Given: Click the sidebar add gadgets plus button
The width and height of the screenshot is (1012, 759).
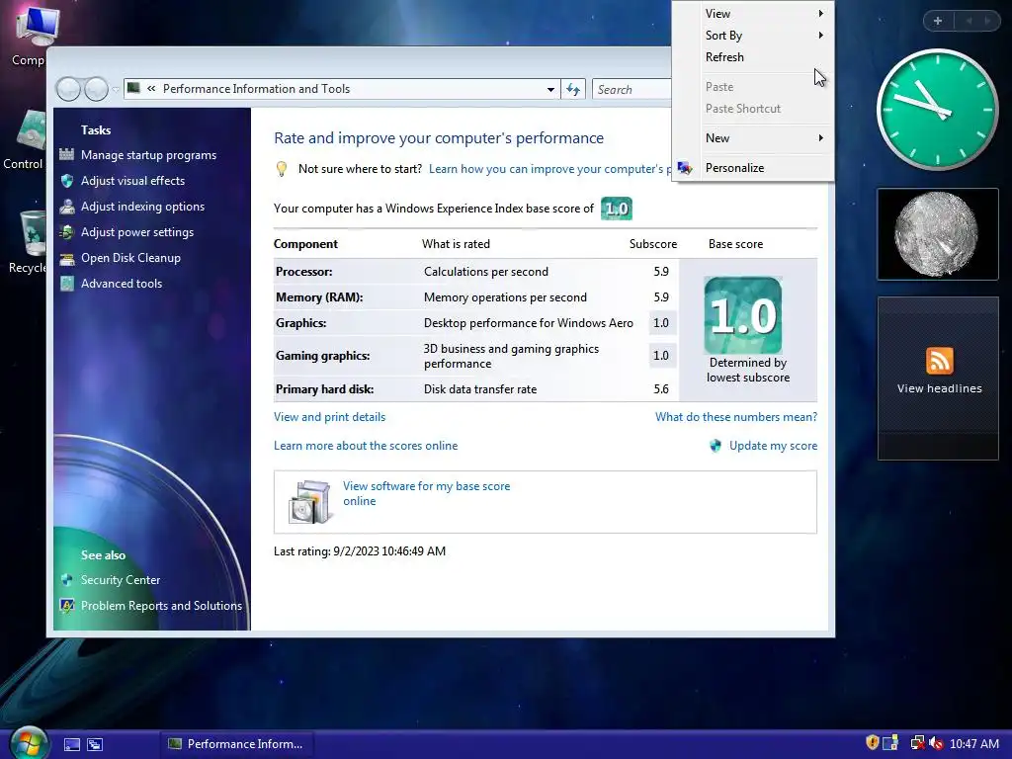Looking at the screenshot, I should point(938,21).
